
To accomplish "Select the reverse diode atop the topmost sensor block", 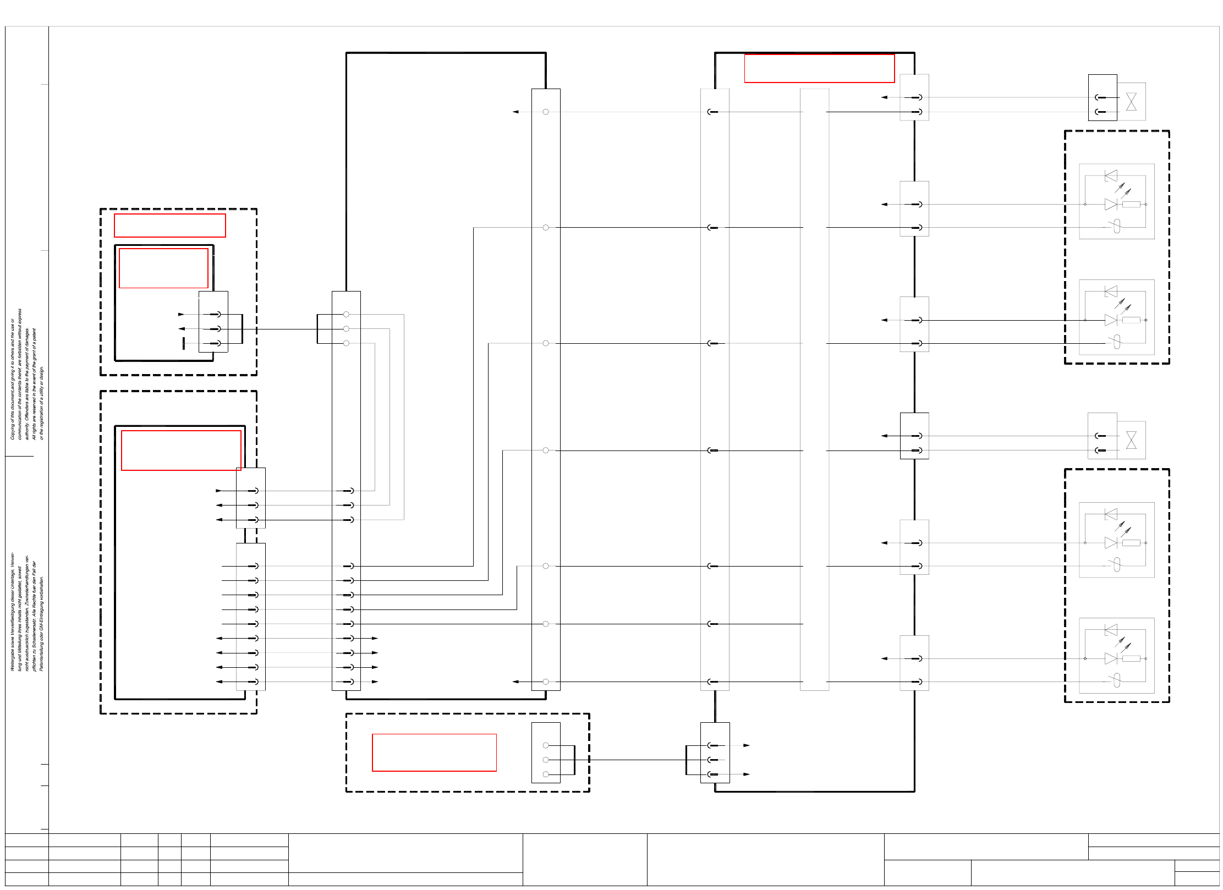I will click(x=1111, y=175).
